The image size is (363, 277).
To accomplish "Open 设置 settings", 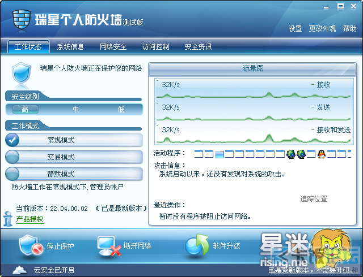I will point(295,29).
